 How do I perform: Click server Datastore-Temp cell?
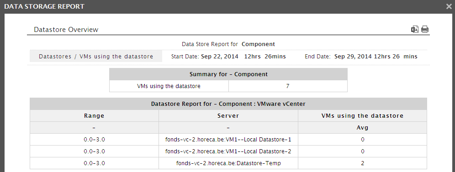coord(228,163)
